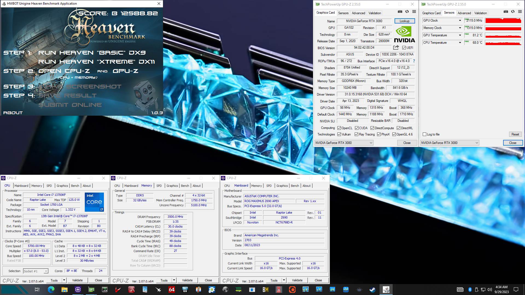The image size is (525, 295).
Task: Toggle the OpenCL checkbox
Action: coord(339,128)
